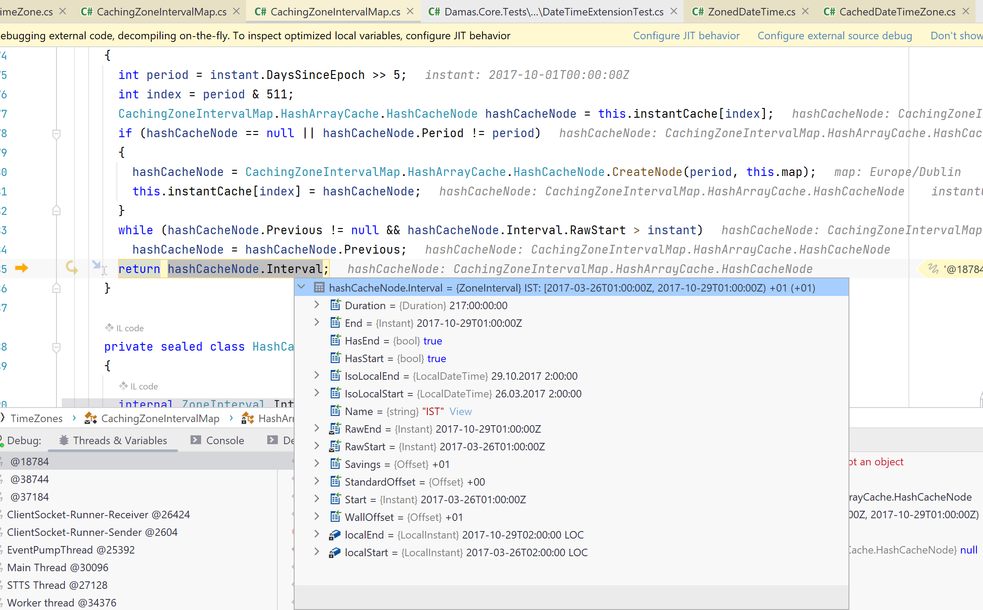Expand the RawStart variable node
This screenshot has width=983, height=610.
pyautogui.click(x=316, y=446)
